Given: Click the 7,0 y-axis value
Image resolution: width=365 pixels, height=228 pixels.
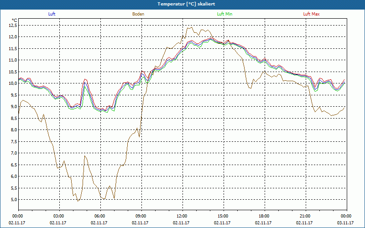Looking at the screenshot, I should coord(14,153).
